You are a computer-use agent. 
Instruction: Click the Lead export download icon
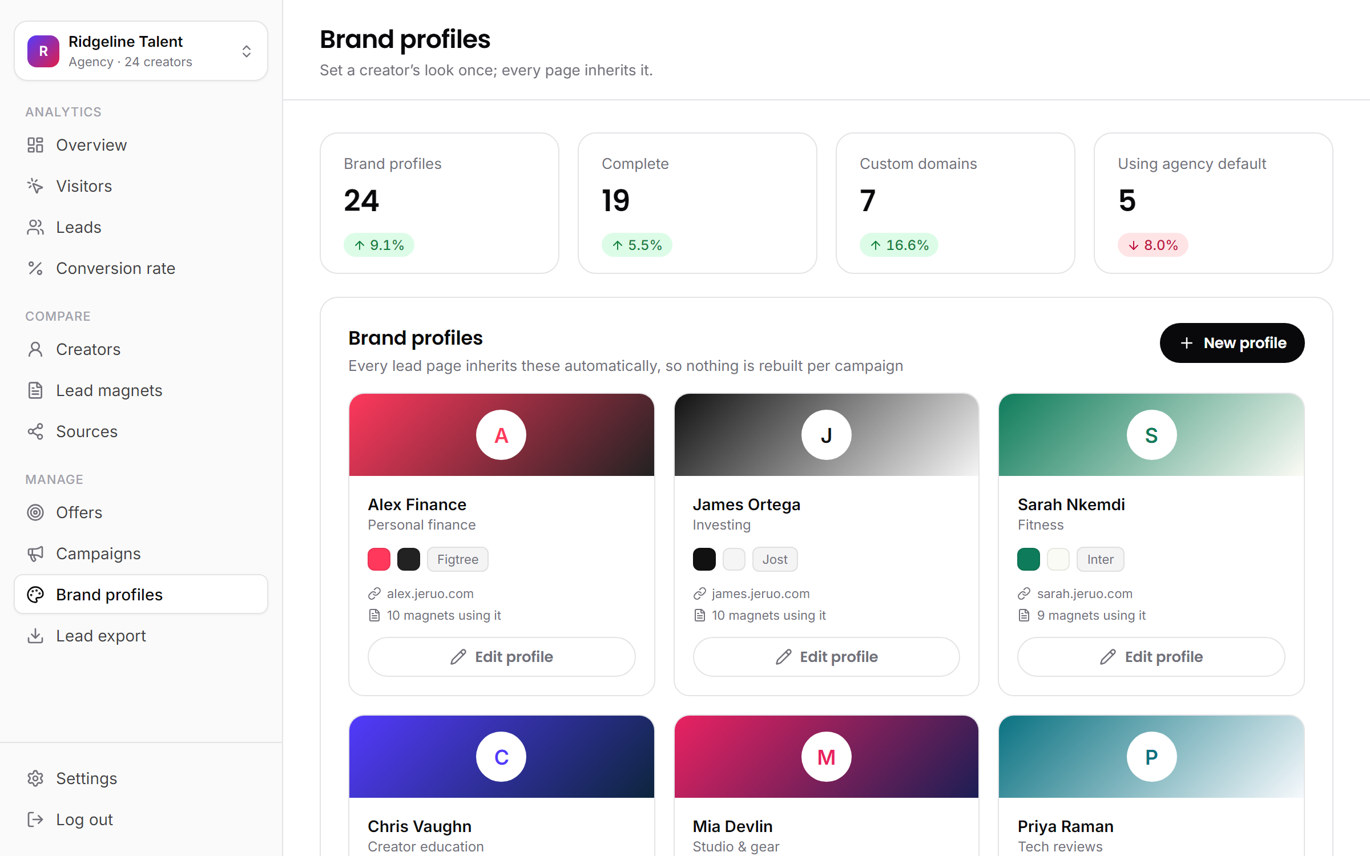(35, 636)
